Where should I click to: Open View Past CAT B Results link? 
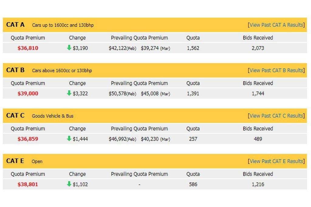click(x=276, y=70)
